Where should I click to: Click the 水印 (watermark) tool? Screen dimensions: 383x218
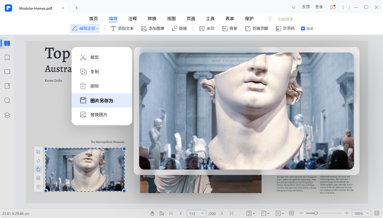click(x=207, y=28)
